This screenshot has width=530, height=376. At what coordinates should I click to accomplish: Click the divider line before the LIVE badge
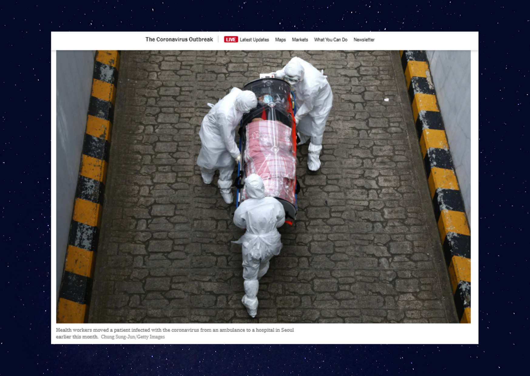[218, 39]
